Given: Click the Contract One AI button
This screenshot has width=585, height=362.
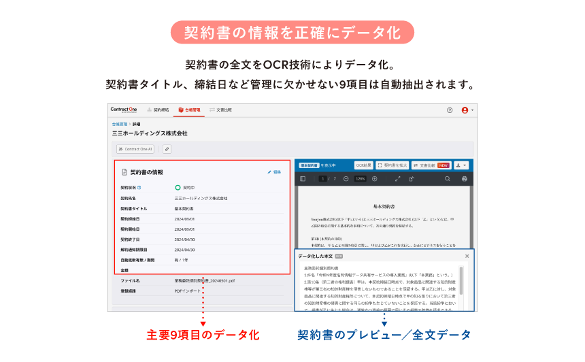Looking at the screenshot, I should tap(135, 149).
